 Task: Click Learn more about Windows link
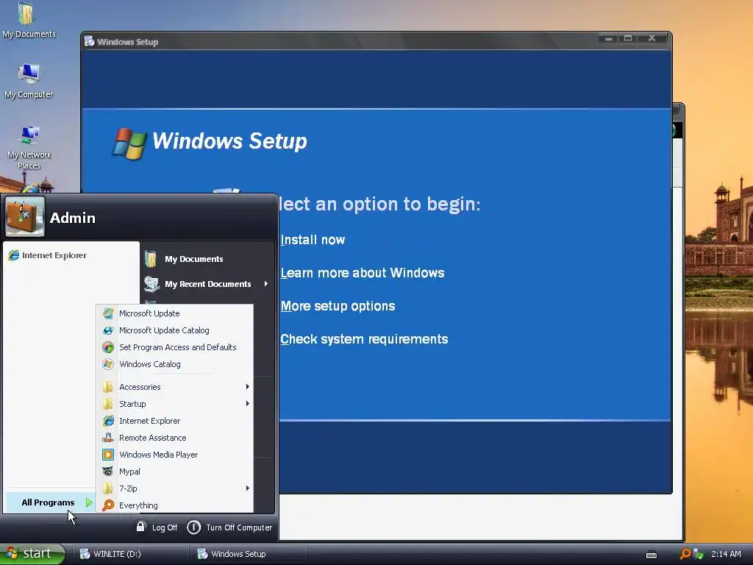(x=363, y=273)
